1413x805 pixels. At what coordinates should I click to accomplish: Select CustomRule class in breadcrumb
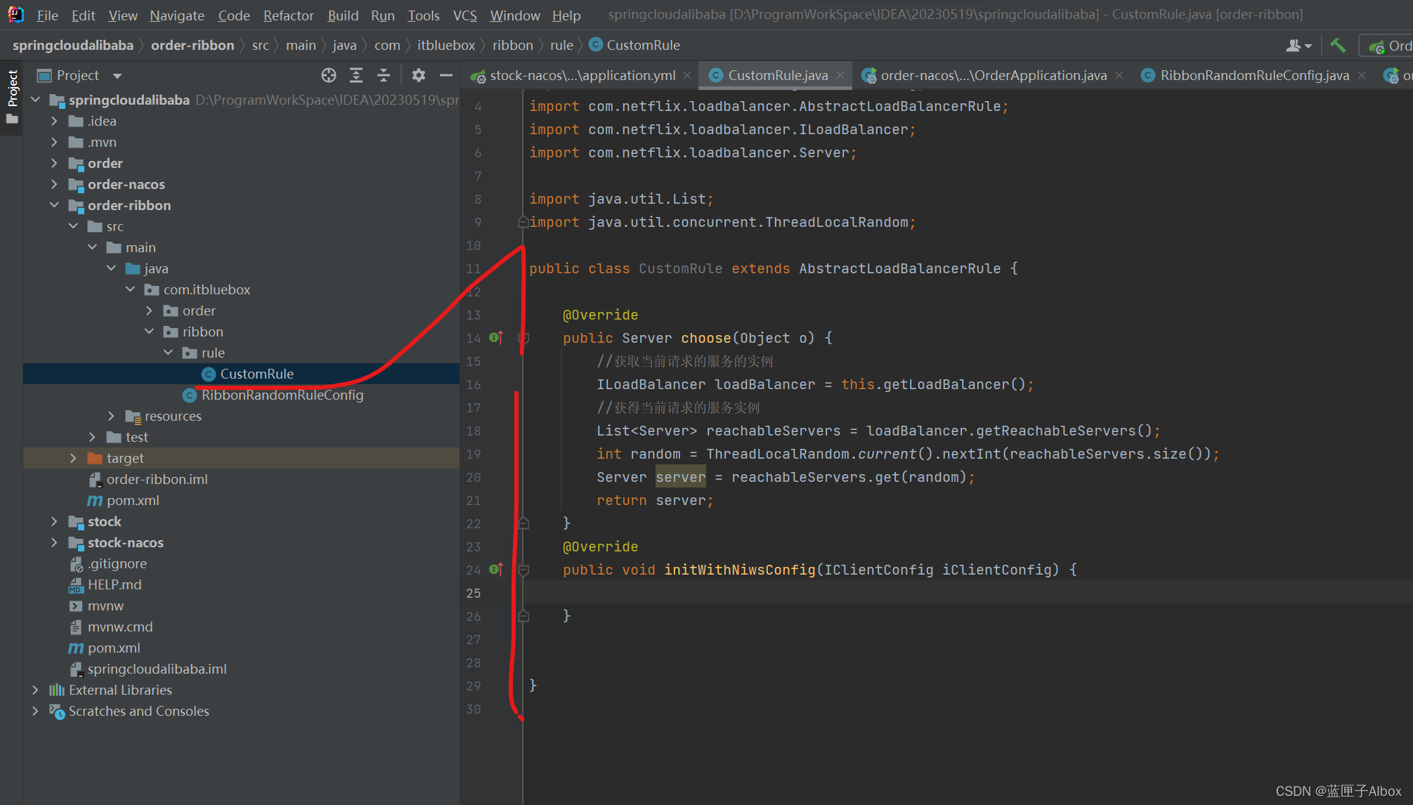(x=634, y=45)
